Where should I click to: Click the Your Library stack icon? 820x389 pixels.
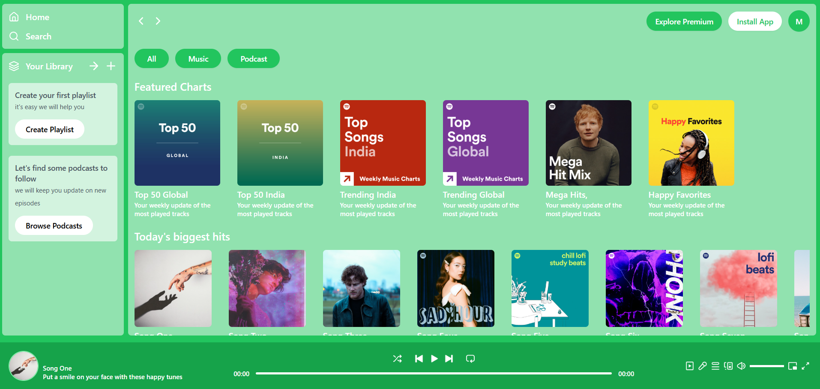[x=14, y=66]
